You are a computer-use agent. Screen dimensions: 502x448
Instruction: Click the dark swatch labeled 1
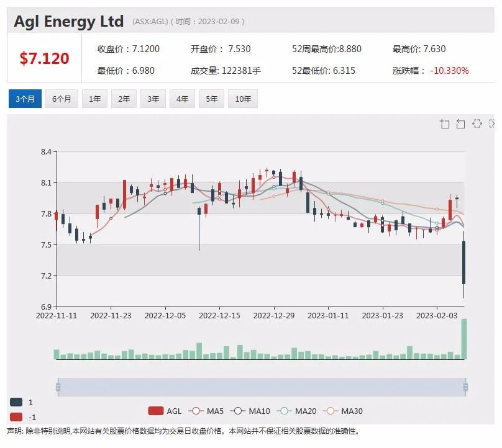pos(16,402)
